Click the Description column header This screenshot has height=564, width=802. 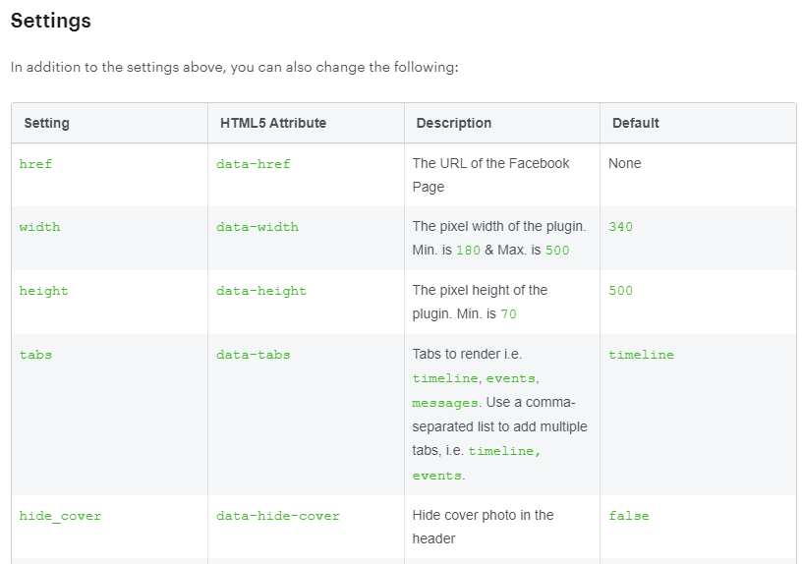pos(454,123)
